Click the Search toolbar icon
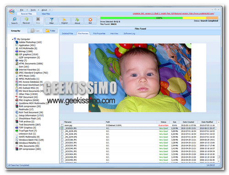 coord(15,21)
